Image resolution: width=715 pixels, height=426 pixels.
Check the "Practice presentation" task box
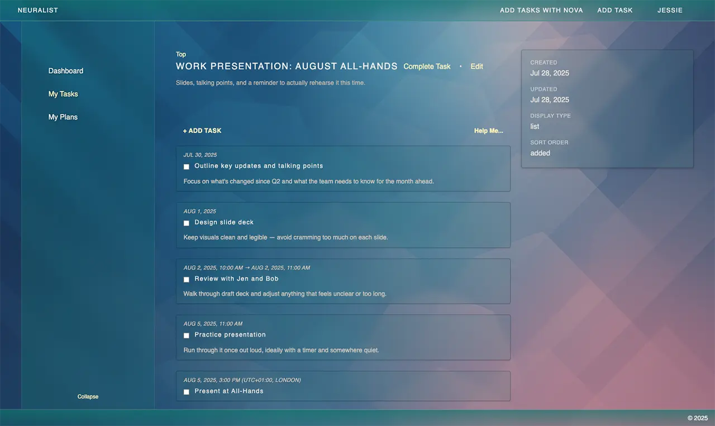click(186, 336)
